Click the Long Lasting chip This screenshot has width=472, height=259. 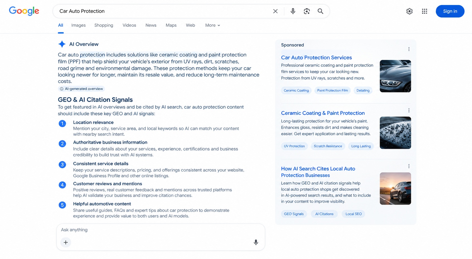tap(361, 146)
